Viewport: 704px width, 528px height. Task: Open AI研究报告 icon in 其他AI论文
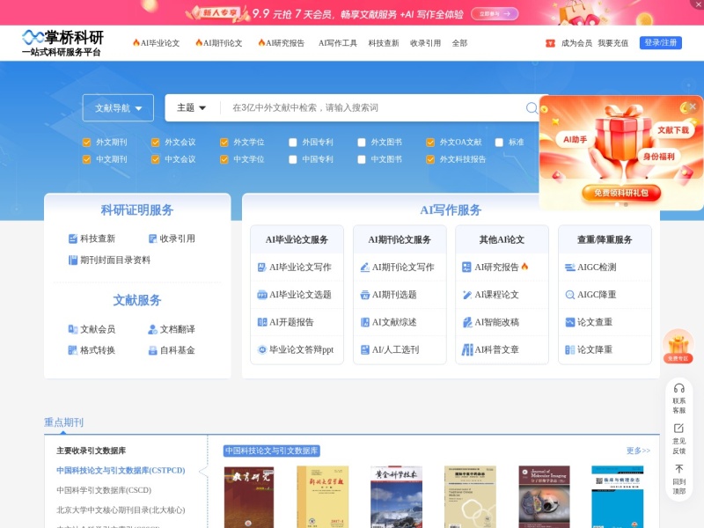coord(467,268)
